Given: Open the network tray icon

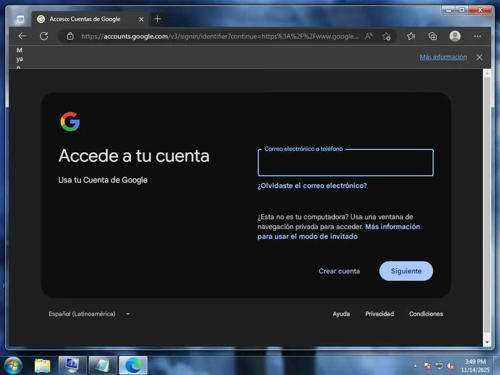Looking at the screenshot, I should (439, 366).
